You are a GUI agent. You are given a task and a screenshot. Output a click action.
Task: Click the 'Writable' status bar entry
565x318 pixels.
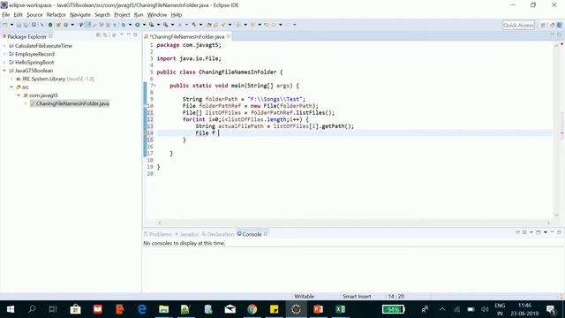point(304,297)
